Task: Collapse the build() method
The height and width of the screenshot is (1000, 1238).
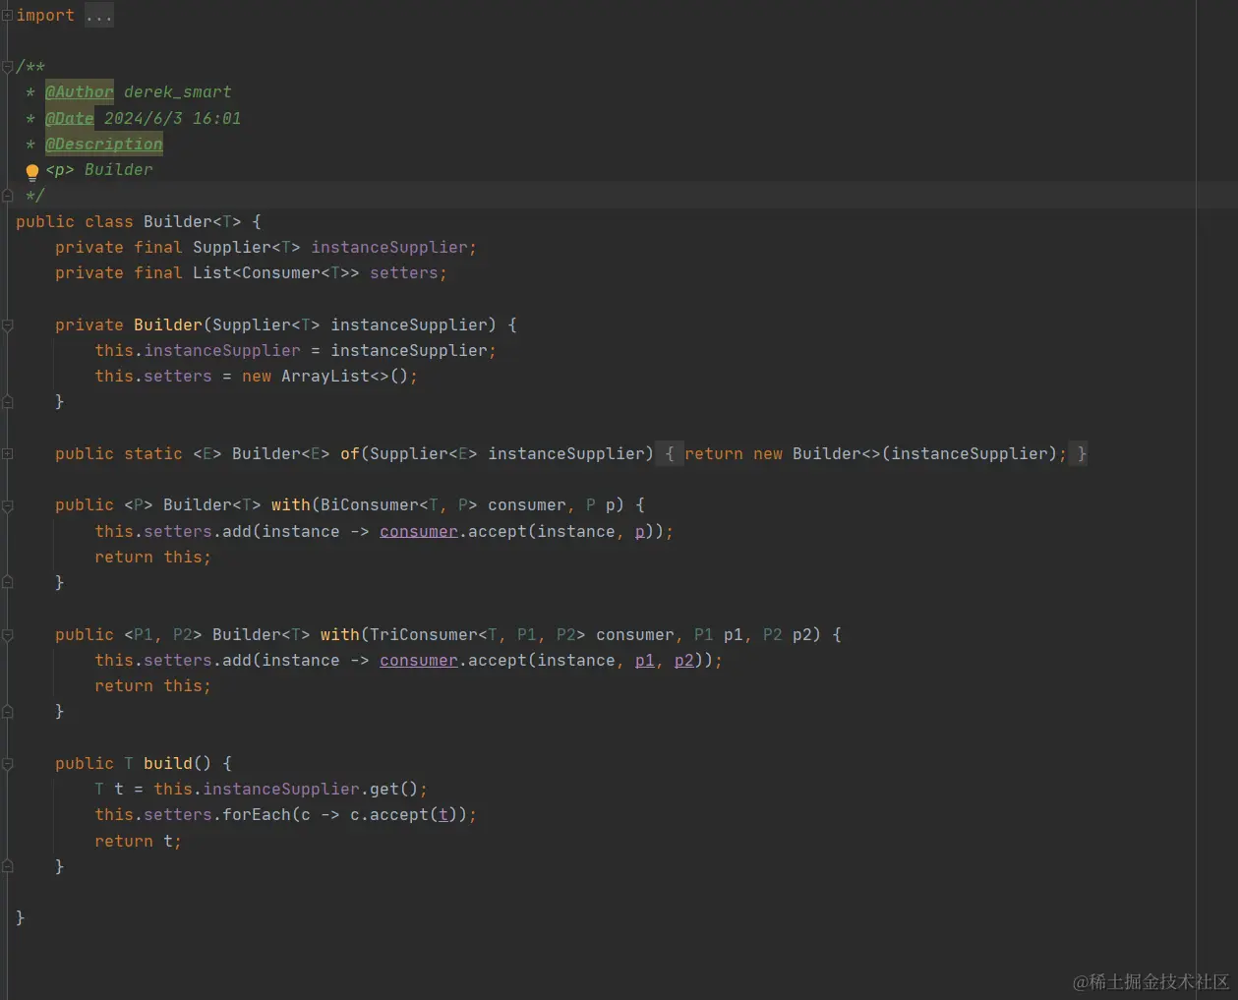Action: (7, 764)
